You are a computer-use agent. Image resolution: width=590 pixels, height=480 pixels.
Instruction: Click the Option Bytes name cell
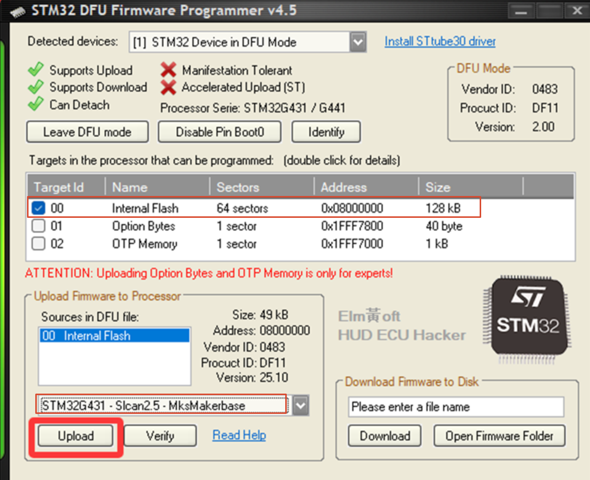(144, 226)
